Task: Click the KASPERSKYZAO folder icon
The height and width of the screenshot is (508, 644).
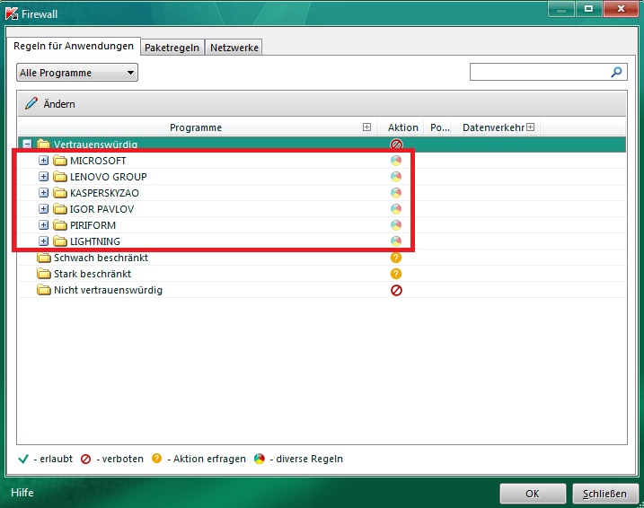Action: coord(60,193)
